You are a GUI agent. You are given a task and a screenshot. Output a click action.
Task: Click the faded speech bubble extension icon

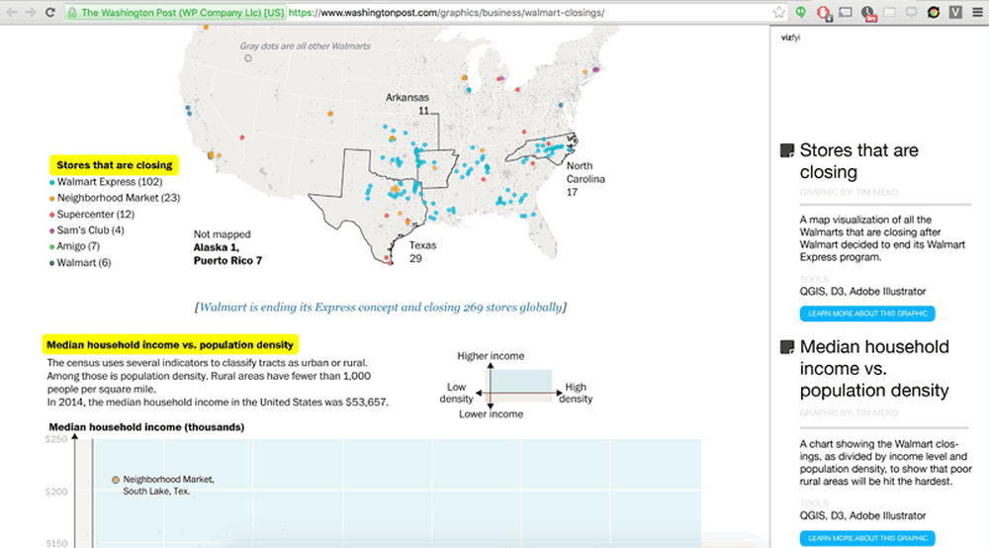click(x=912, y=13)
